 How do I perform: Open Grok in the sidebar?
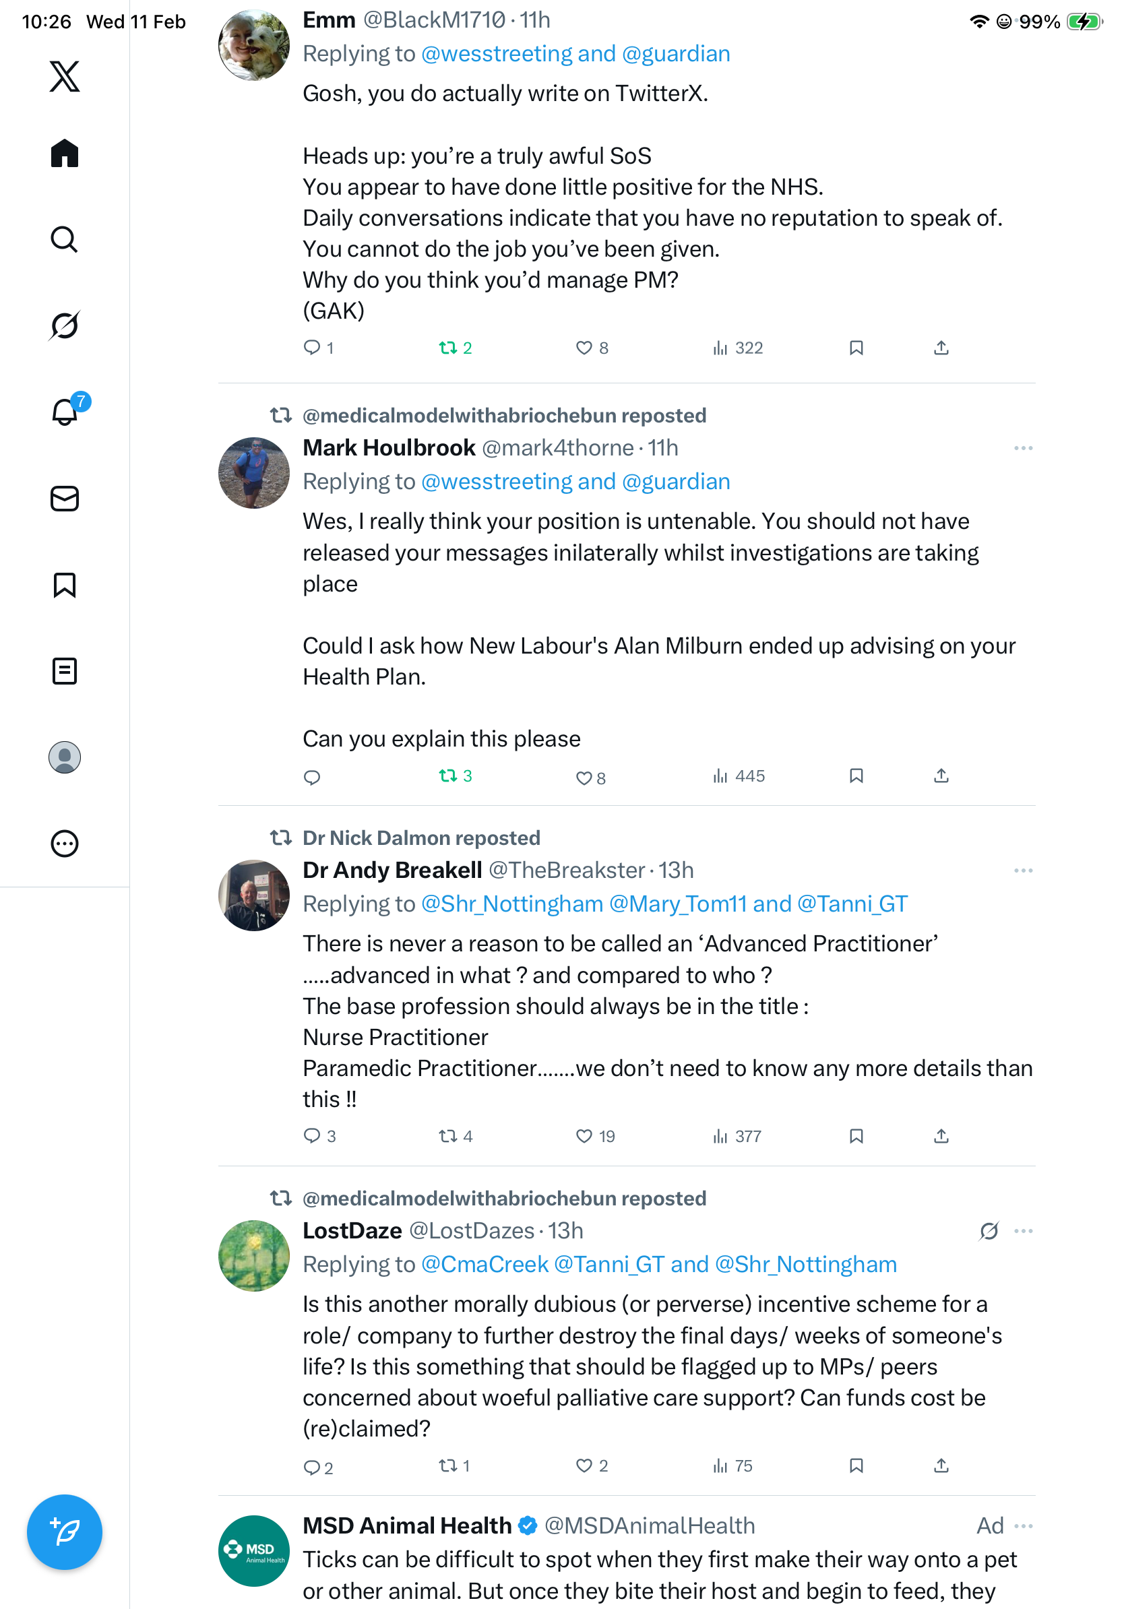65,325
